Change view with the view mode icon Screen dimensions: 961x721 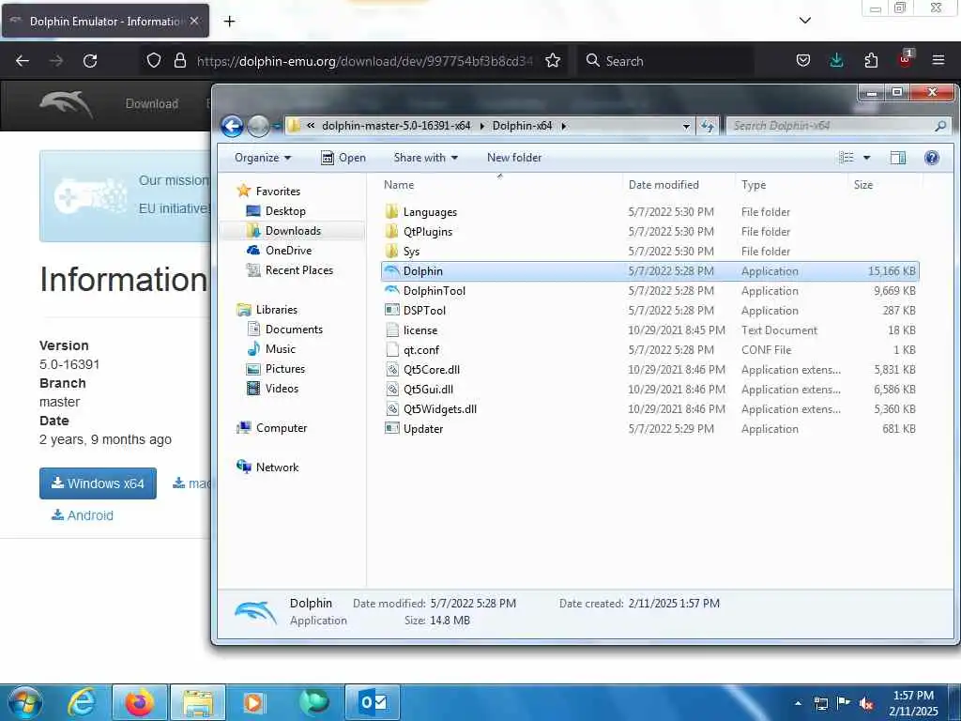click(847, 158)
